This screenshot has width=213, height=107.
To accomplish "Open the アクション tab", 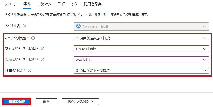I will [44, 4].
